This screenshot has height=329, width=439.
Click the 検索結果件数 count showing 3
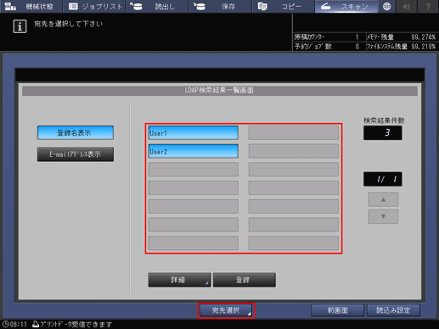[383, 133]
